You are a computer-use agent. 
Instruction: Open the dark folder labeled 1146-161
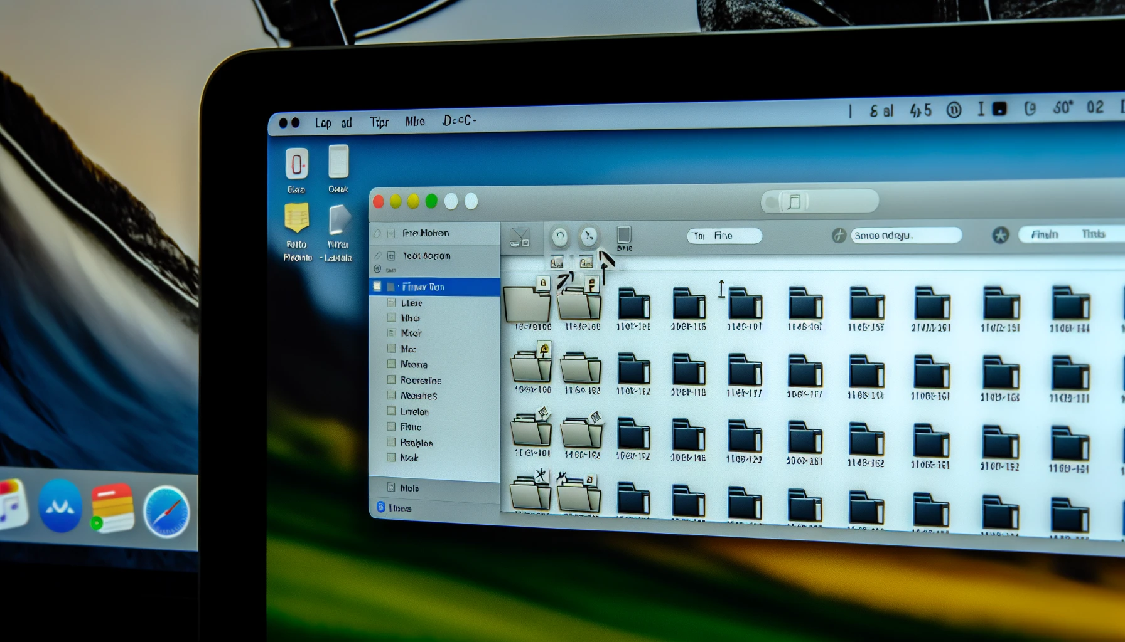click(805, 303)
